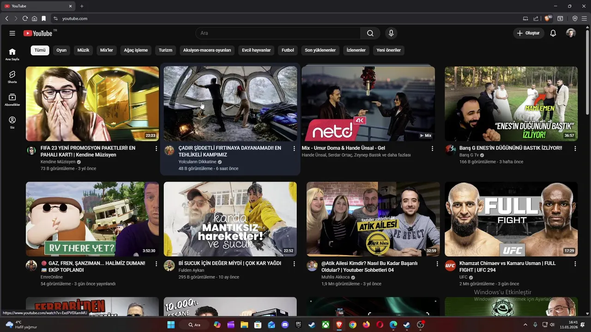Open options for Atik Ailesi video
Viewport: 591px width, 332px height.
tap(437, 264)
